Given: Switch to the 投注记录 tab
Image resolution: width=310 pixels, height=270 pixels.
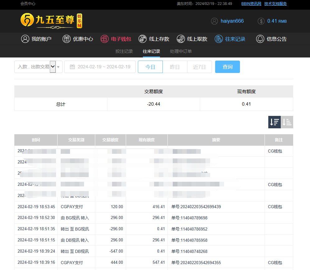Looking at the screenshot, I should [x=124, y=51].
